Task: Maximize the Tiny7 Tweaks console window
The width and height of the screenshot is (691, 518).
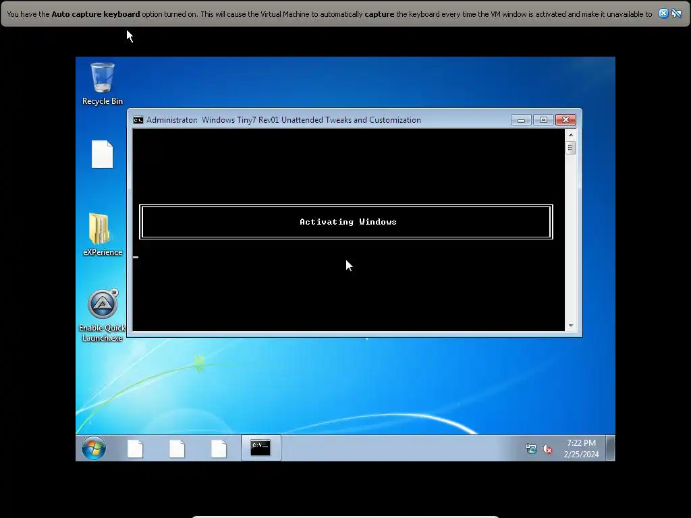Action: tap(543, 120)
